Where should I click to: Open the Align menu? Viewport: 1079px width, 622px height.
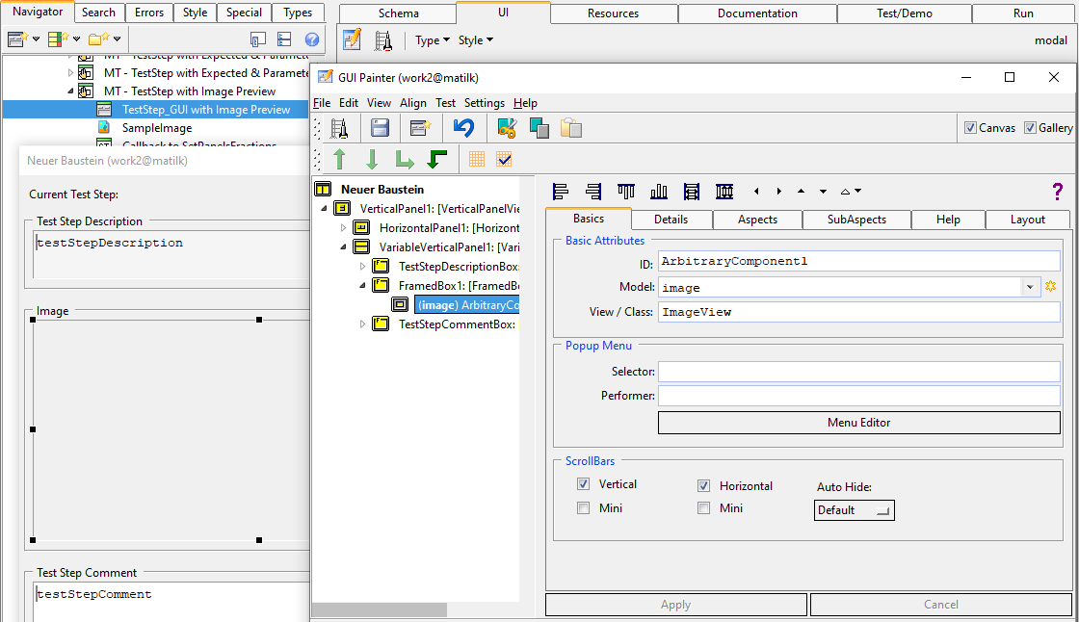pyautogui.click(x=413, y=103)
